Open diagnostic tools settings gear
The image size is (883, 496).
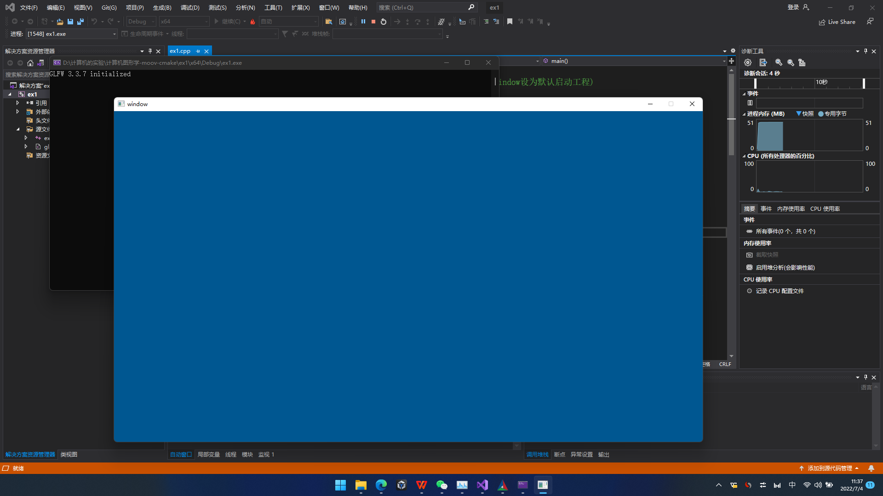click(x=748, y=62)
